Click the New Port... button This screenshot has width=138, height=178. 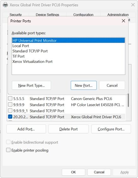click(x=83, y=85)
